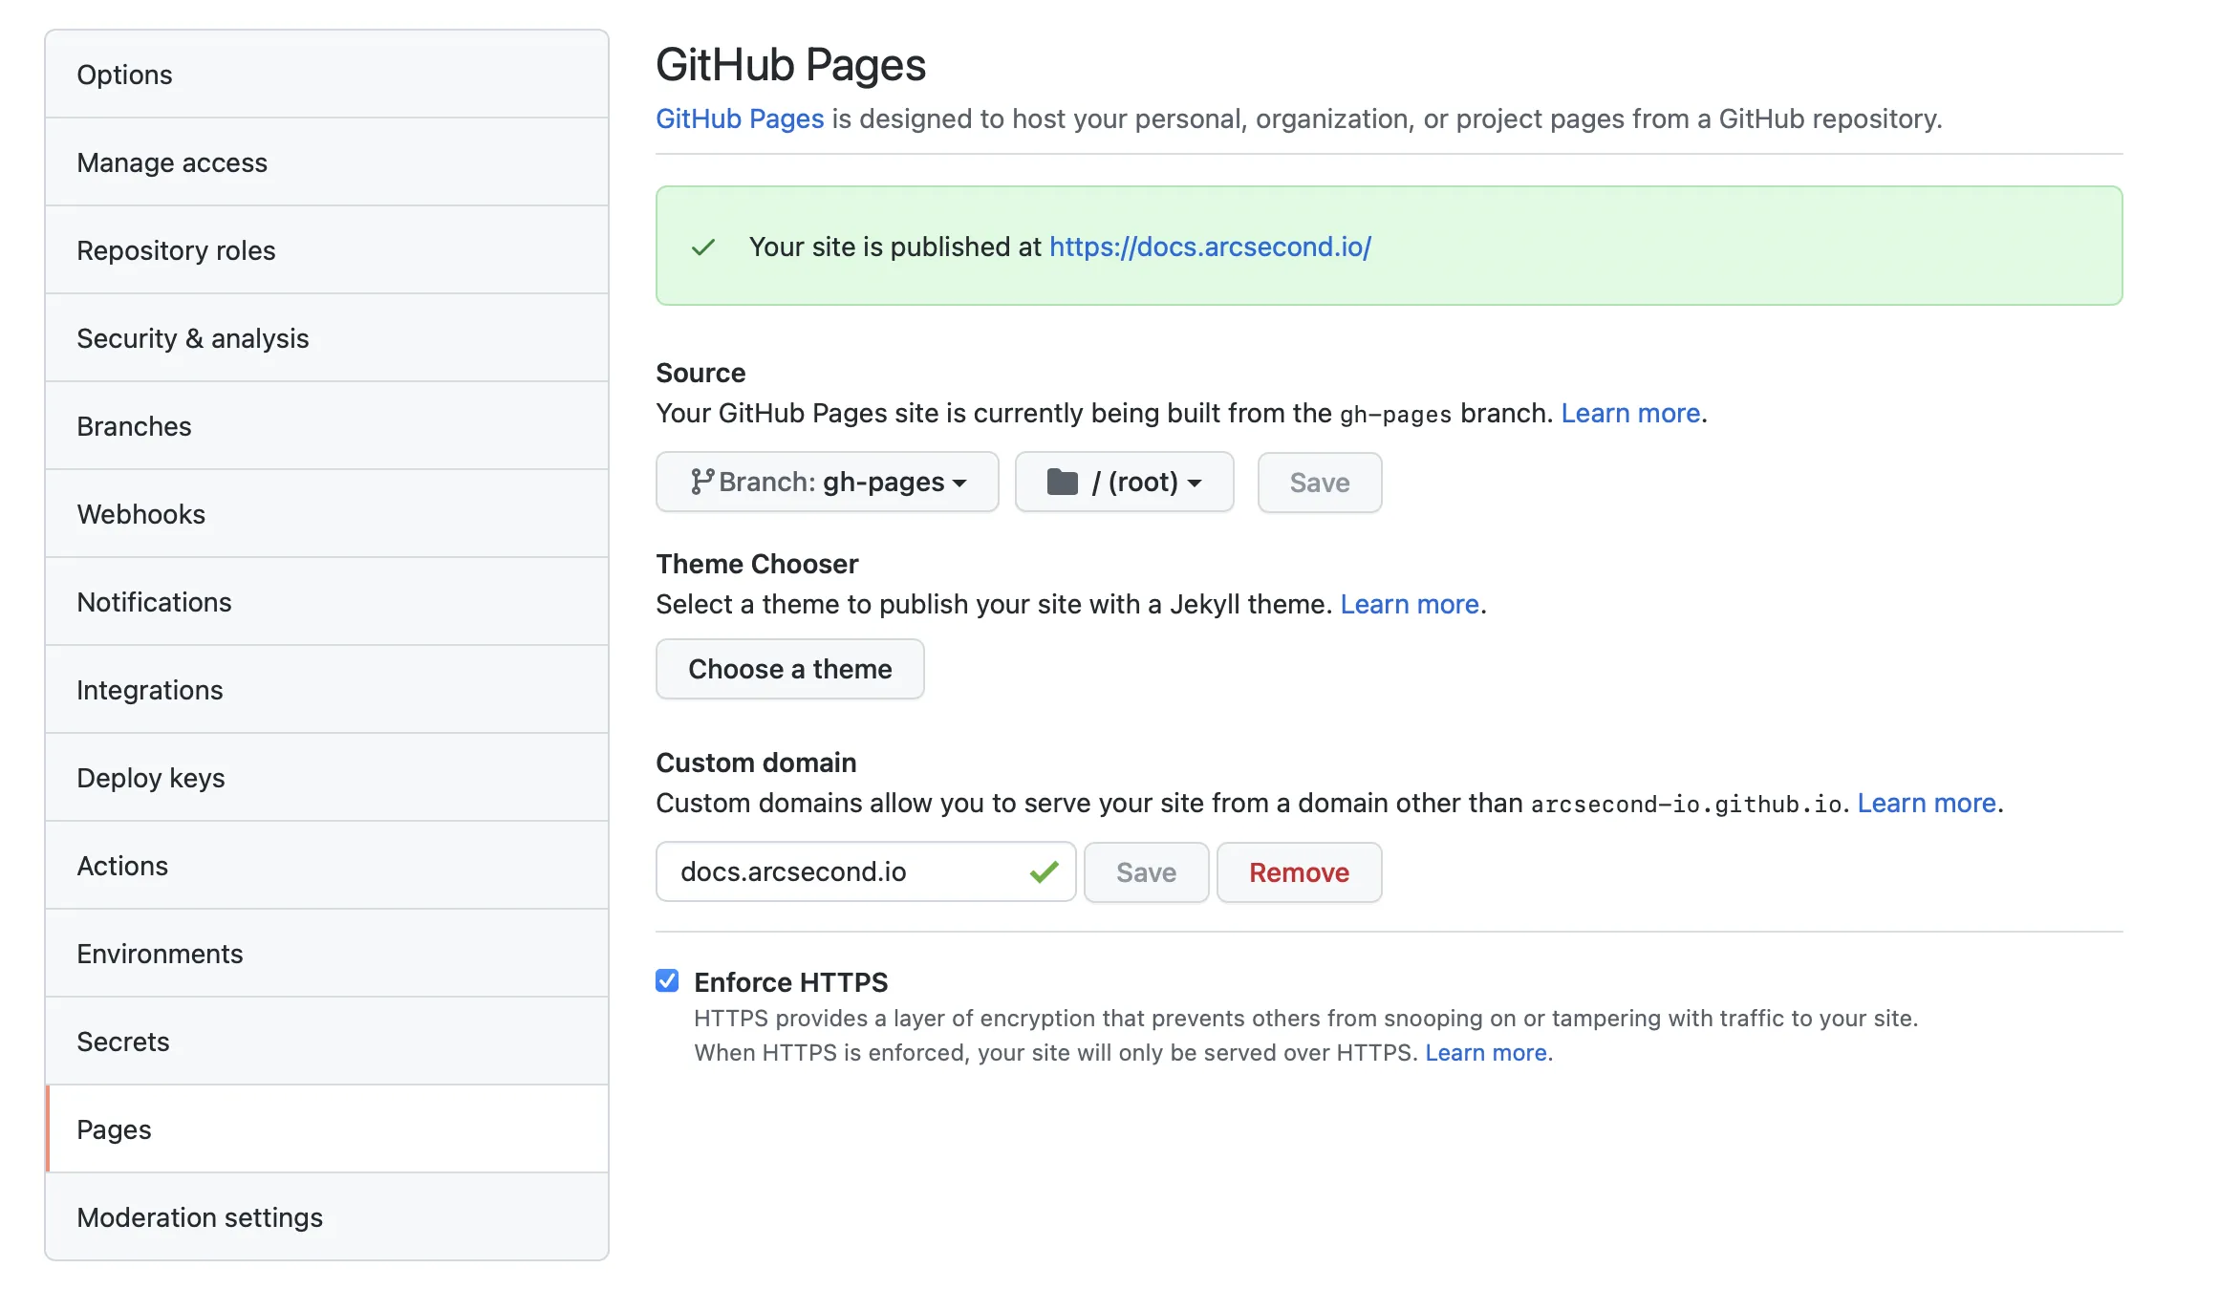Open the https://docs.arcsecond.io/ published link
The image size is (2219, 1311).
1210,247
